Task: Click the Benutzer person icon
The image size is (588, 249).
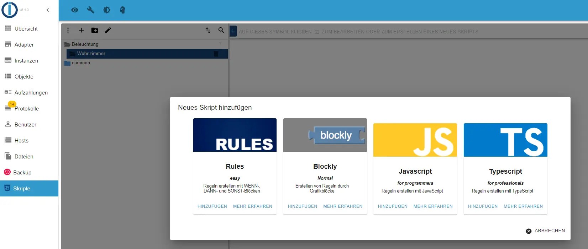Action: 8,124
